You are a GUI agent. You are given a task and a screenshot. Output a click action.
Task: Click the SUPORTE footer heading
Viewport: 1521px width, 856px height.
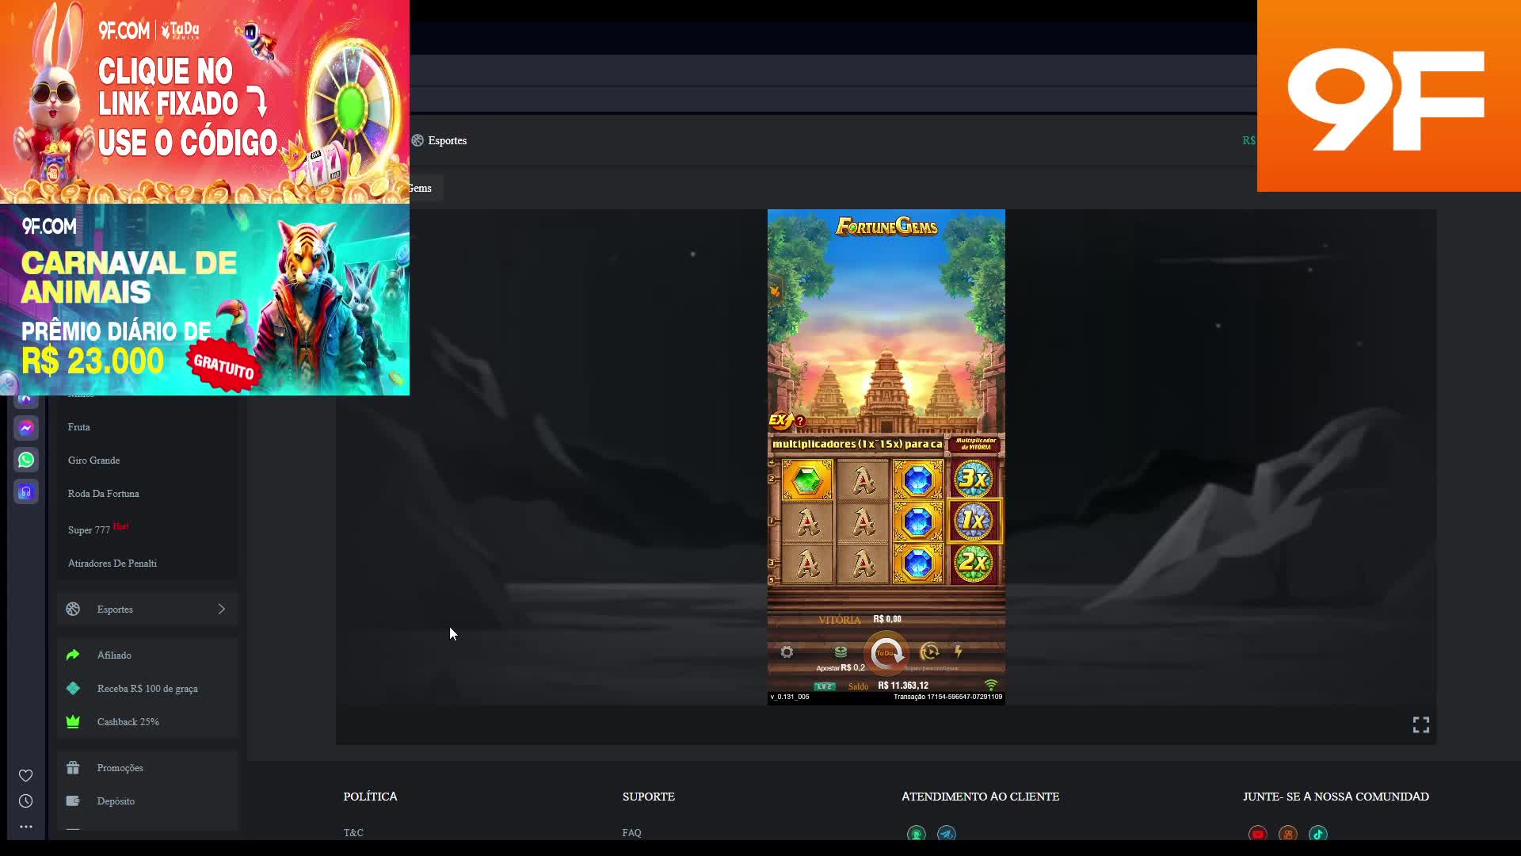click(649, 797)
